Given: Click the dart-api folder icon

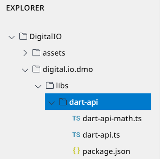Looking at the screenshot, I should click(x=63, y=102).
